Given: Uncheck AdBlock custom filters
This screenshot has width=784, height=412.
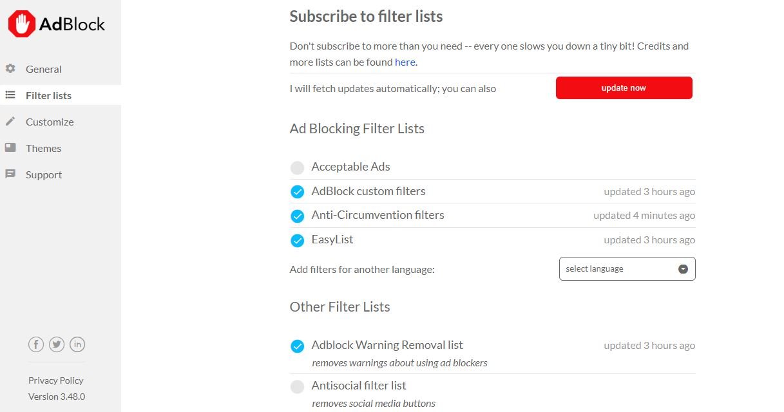Looking at the screenshot, I should [x=297, y=192].
